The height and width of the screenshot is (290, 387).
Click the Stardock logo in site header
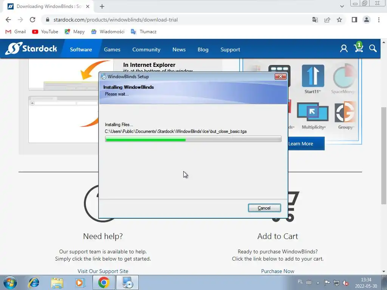(31, 48)
